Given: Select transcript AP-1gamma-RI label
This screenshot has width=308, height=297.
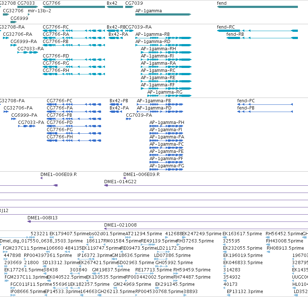Looking at the screenshot, I should [157, 56].
